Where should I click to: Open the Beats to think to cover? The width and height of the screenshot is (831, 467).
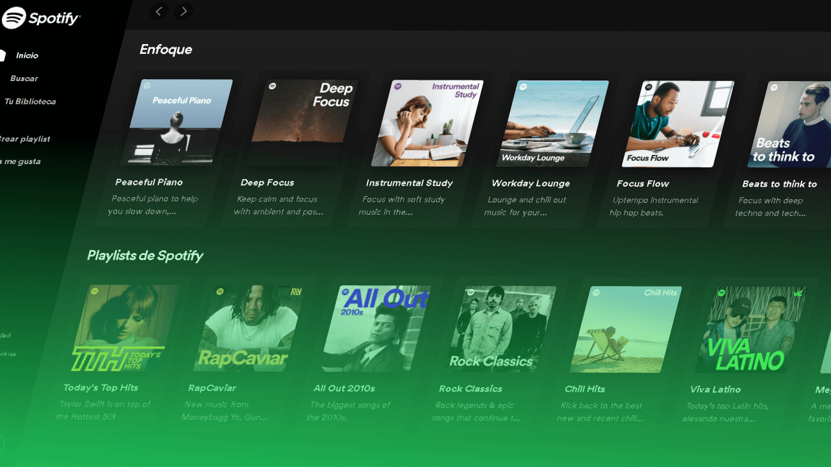pyautogui.click(x=789, y=125)
